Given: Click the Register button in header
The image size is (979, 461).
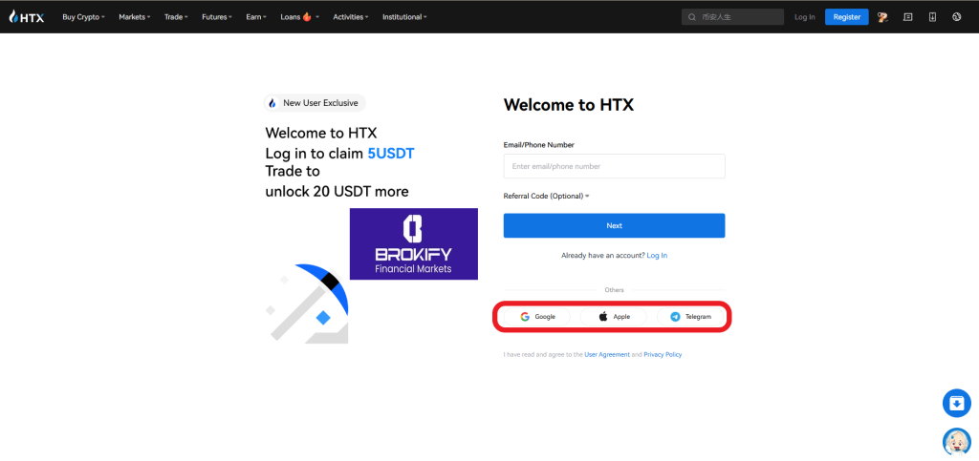Looking at the screenshot, I should click(846, 17).
